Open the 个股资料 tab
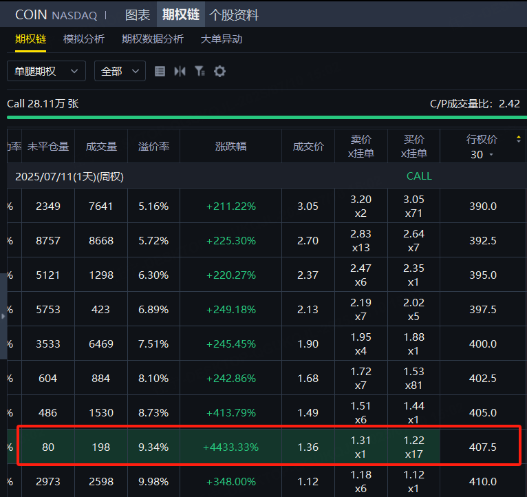 point(233,14)
